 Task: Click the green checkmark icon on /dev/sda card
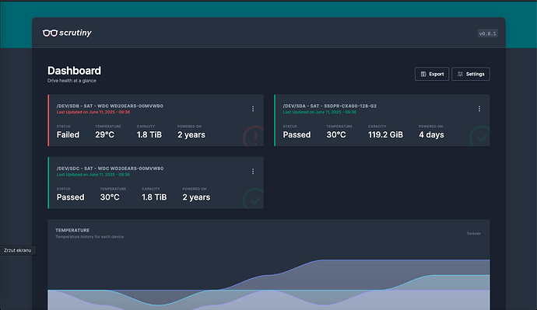(479, 137)
